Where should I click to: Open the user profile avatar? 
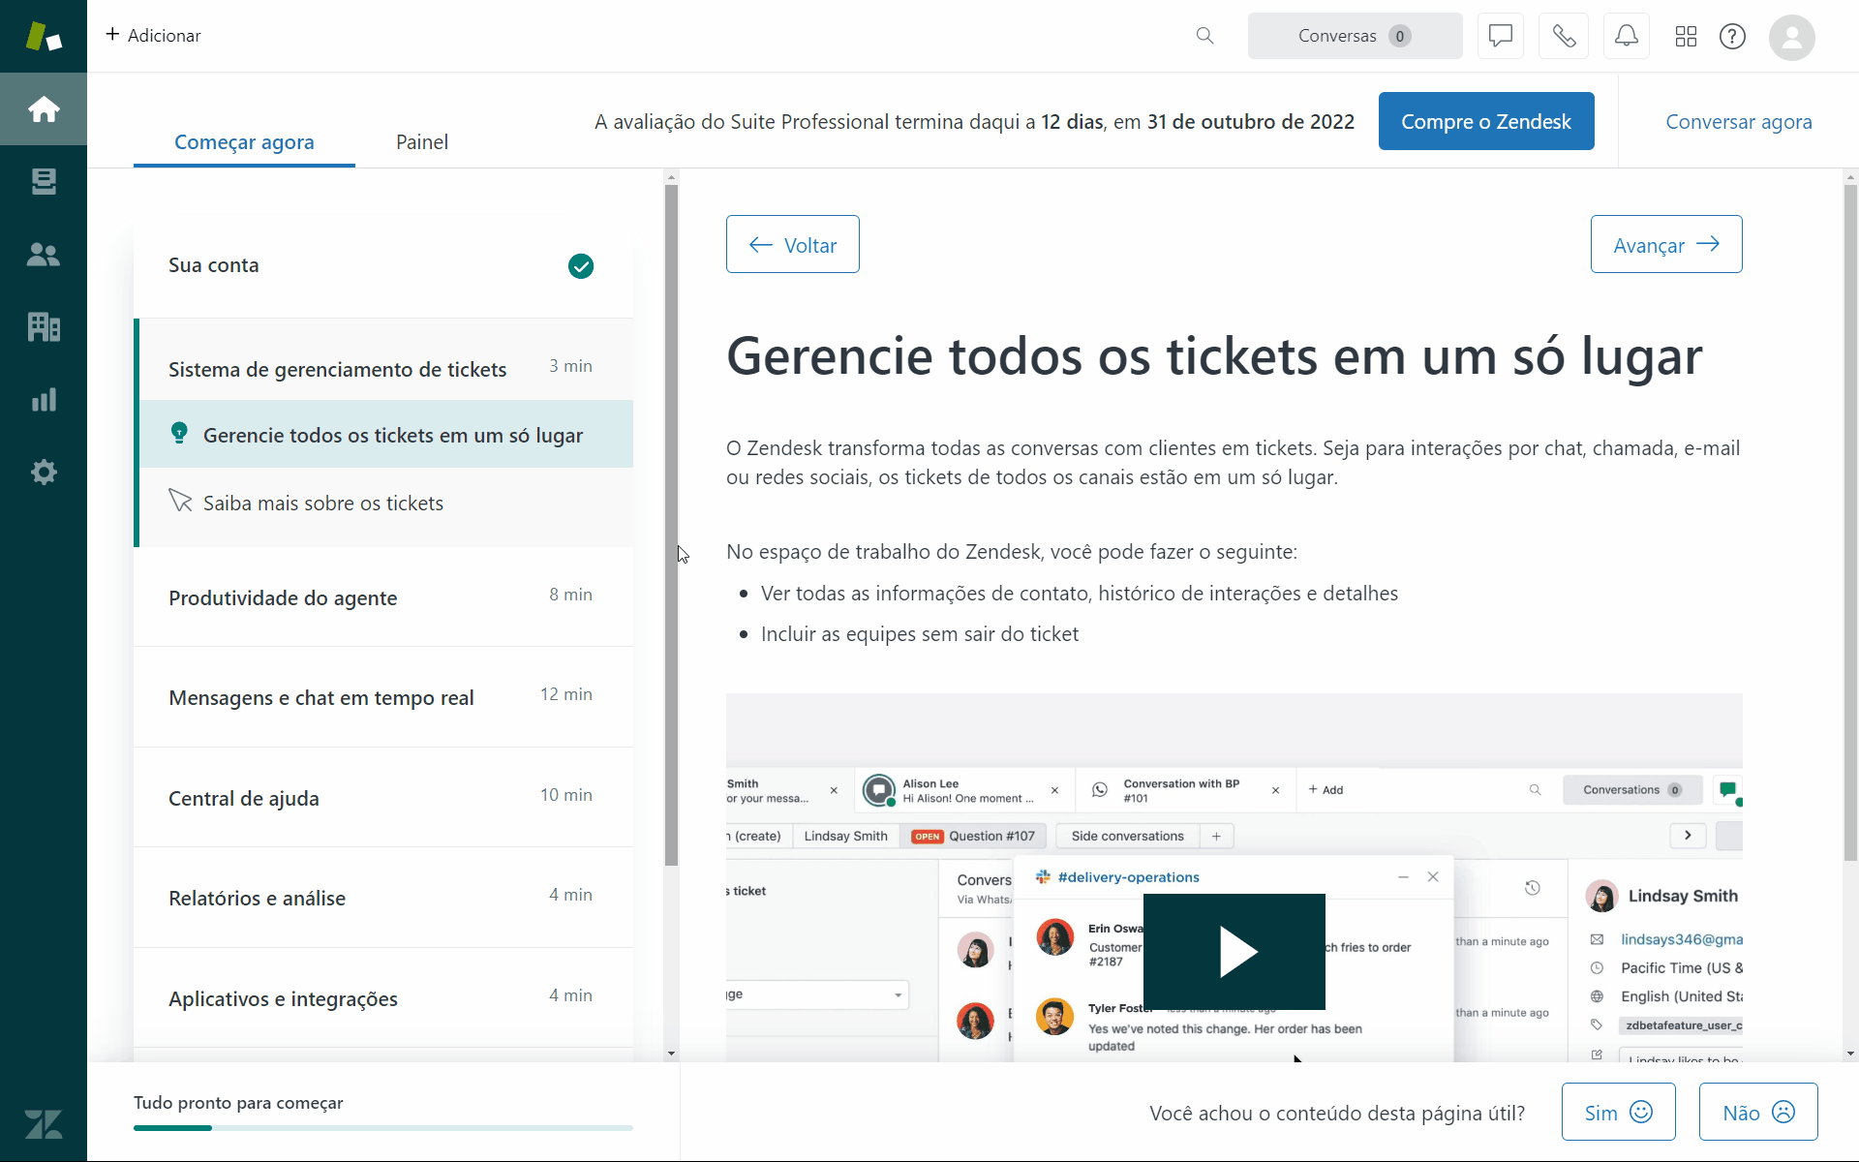click(x=1792, y=37)
